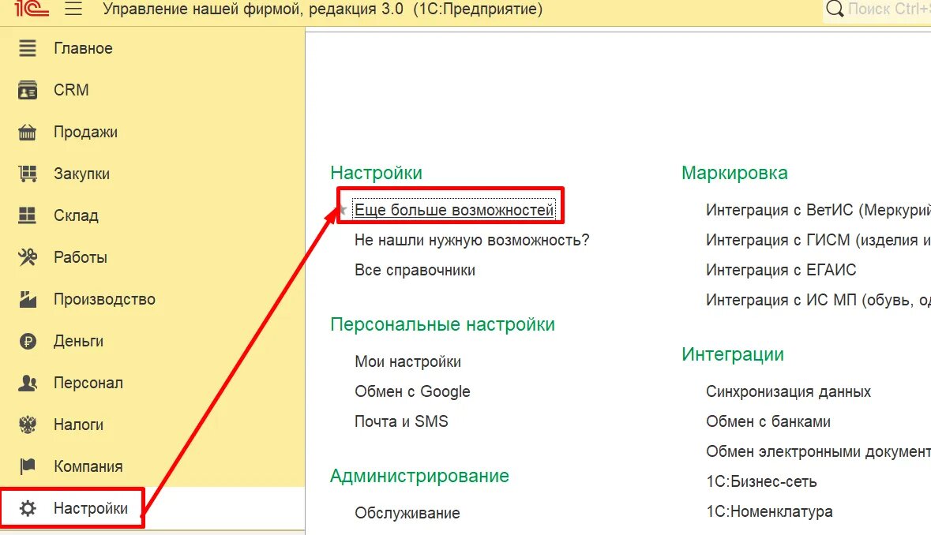Viewport: 931px width, 535px height.
Task: Open the Деньги section
Action: tap(78, 341)
